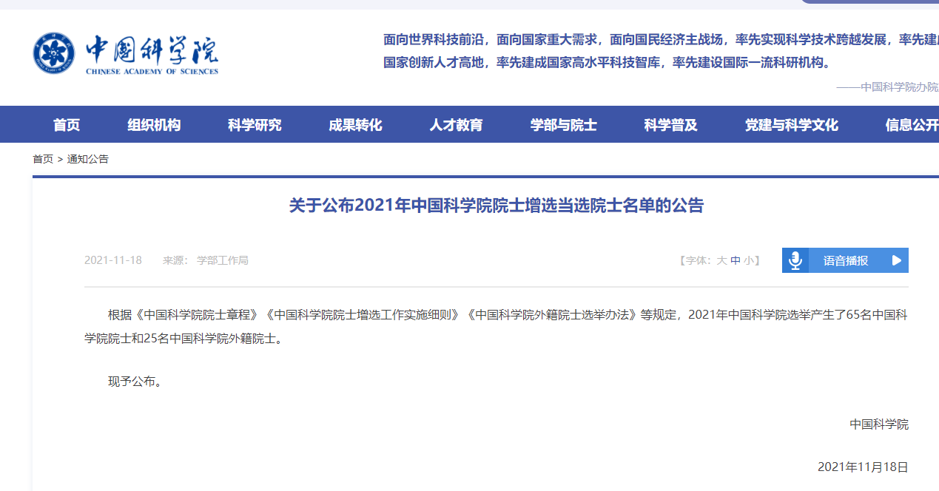This screenshot has height=491, width=939.
Task: Click the announcement title about 2021年院士增选
Action: click(496, 206)
